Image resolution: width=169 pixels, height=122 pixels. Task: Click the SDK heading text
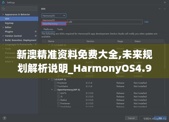[x=43, y=9]
